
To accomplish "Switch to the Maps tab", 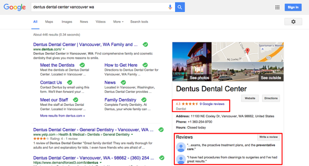I will point(49,22).
